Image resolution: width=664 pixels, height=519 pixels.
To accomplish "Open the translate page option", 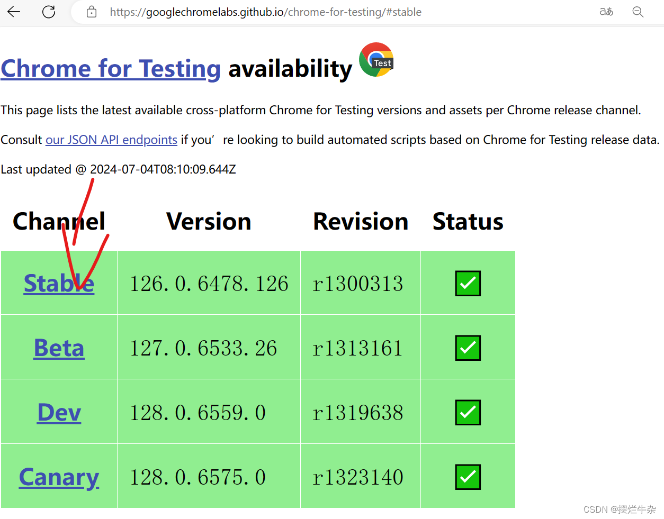I will coord(606,12).
